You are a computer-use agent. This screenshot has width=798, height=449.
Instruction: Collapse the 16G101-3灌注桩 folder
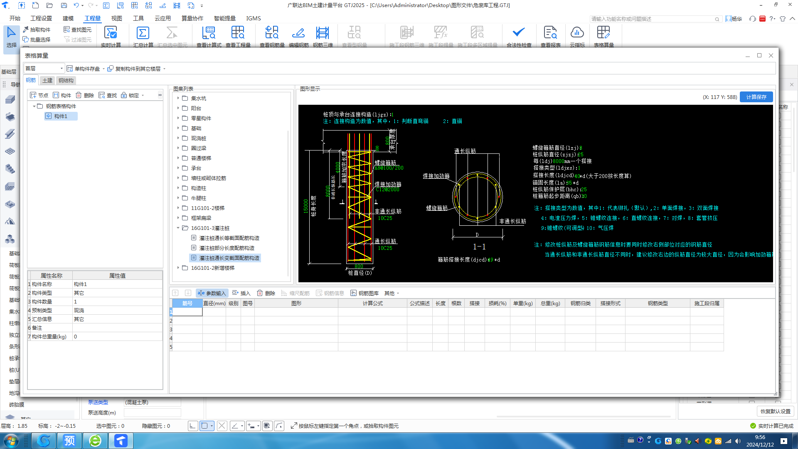tap(178, 228)
